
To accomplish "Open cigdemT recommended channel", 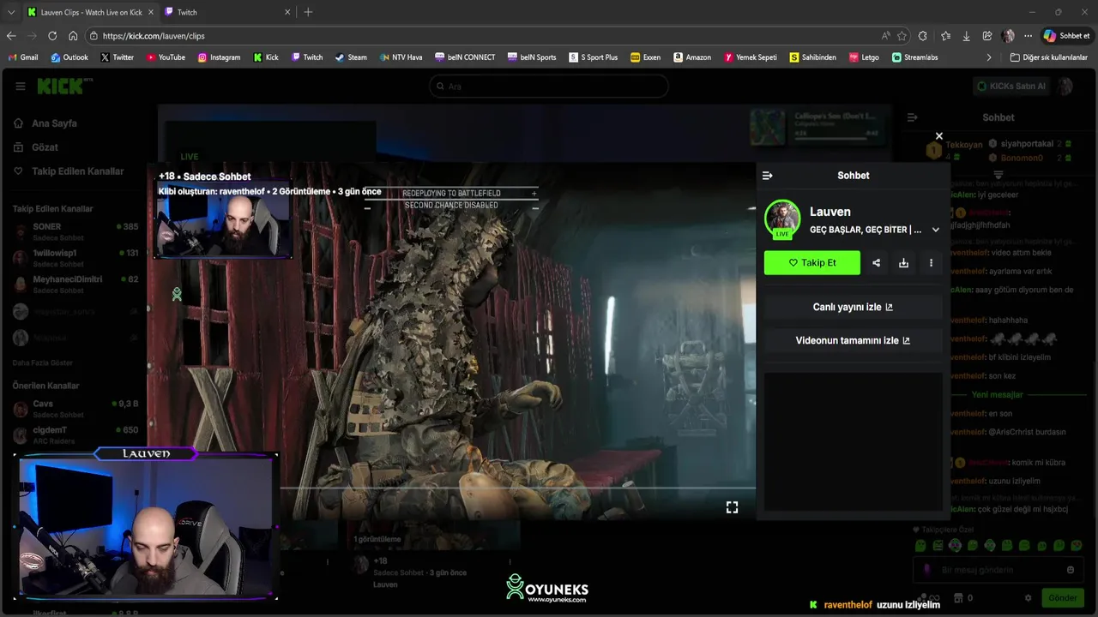I will 75,435.
